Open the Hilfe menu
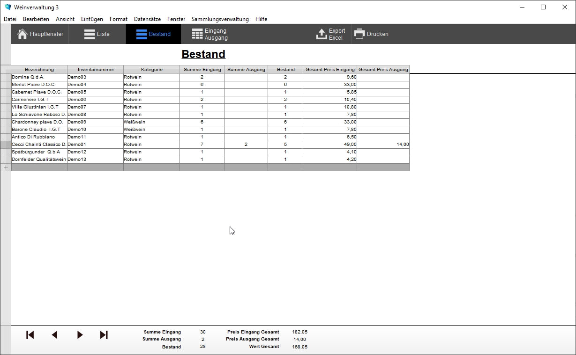The image size is (576, 355). point(261,19)
